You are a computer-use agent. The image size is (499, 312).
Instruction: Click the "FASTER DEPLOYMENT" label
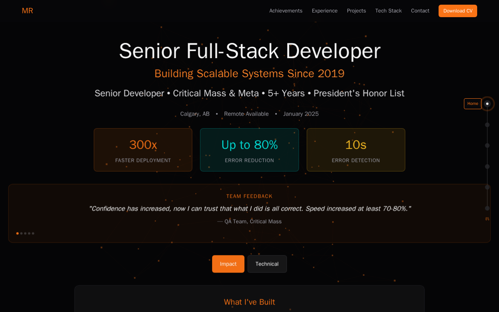(x=143, y=160)
